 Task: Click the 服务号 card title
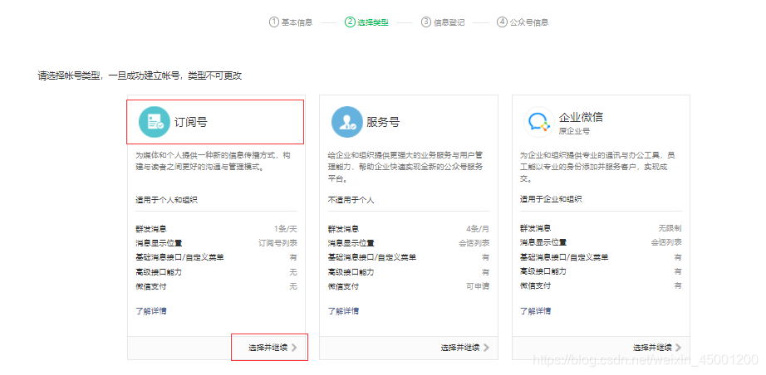[383, 122]
